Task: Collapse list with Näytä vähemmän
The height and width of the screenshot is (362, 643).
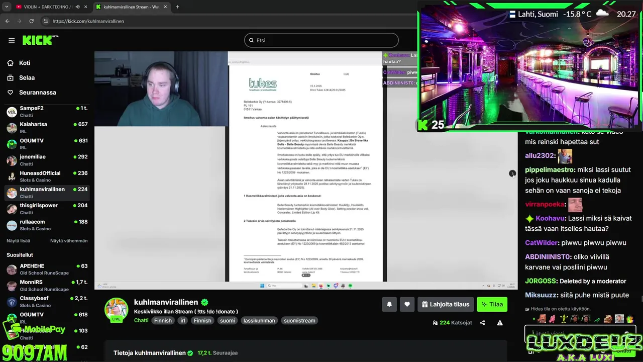Action: 69,241
